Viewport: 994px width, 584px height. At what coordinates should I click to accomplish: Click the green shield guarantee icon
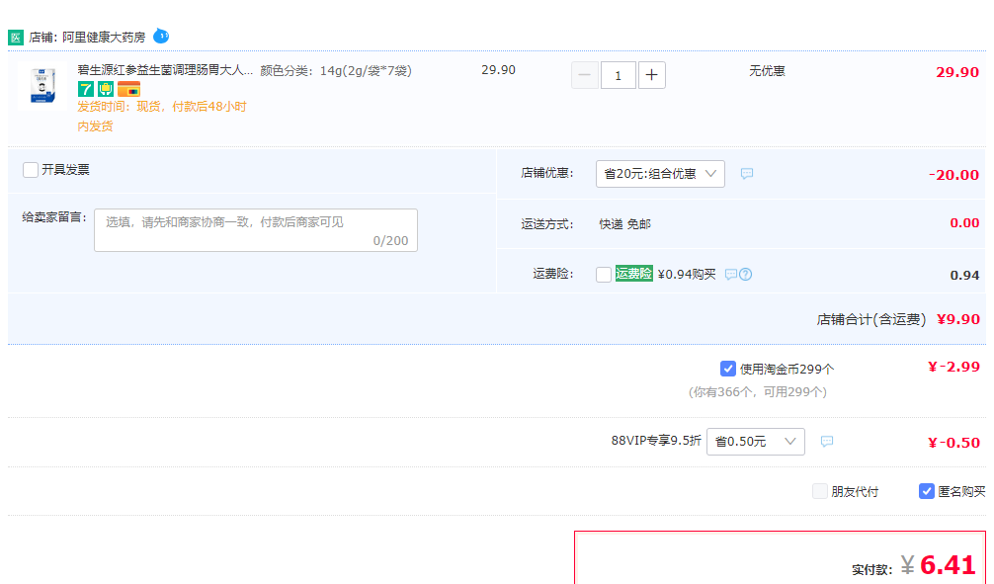(x=106, y=89)
